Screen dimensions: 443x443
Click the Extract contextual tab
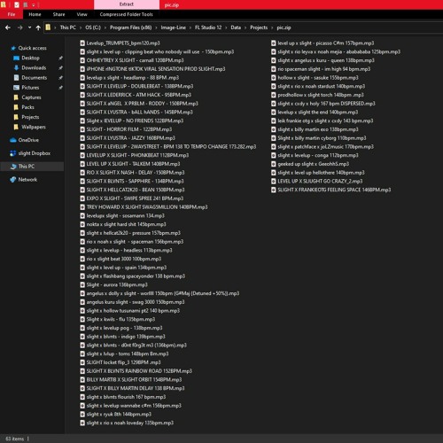click(x=127, y=4)
